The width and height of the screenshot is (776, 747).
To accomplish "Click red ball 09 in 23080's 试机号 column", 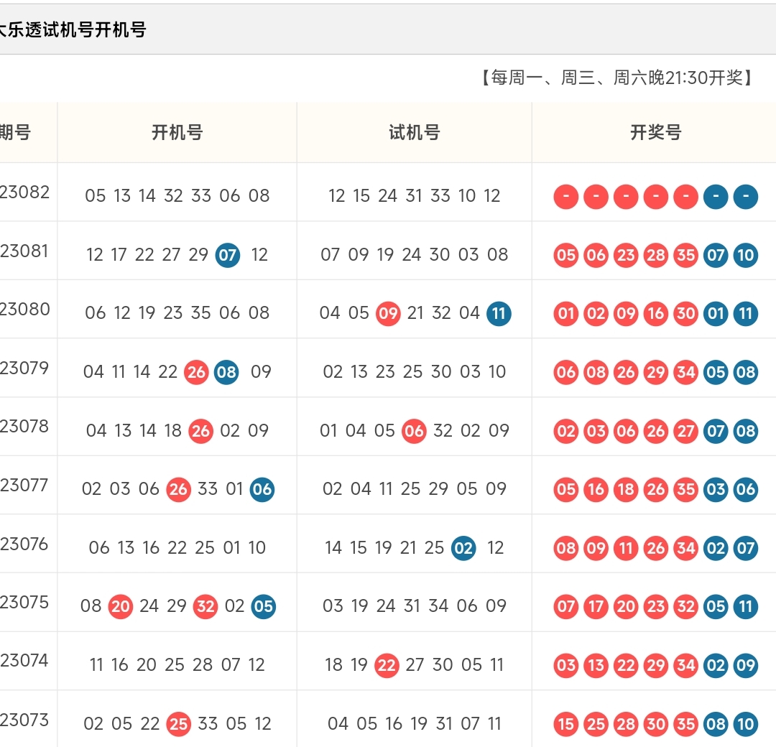I will click(388, 314).
